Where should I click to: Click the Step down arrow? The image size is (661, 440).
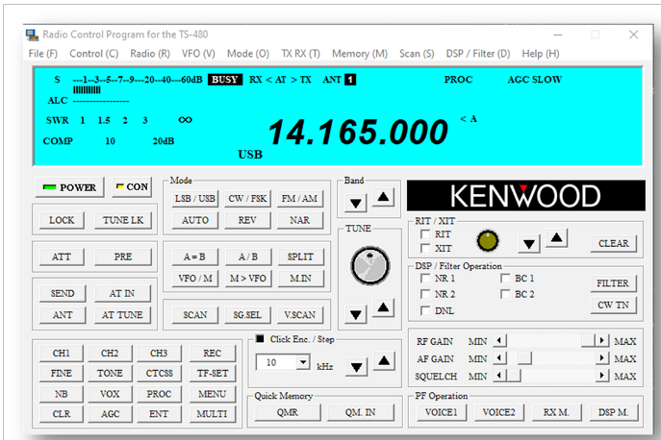click(x=357, y=367)
